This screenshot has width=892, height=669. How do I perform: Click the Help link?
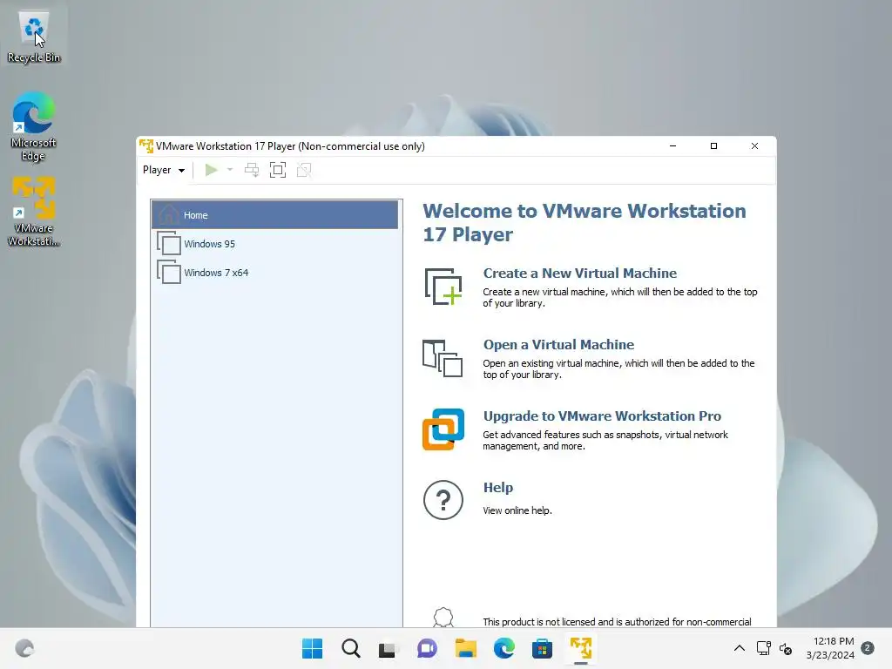(497, 488)
